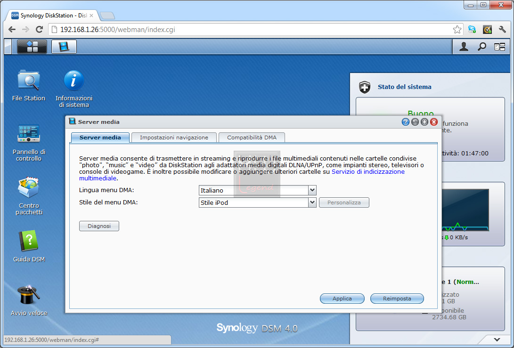
Task: Open the browser wrench menu
Action: pyautogui.click(x=503, y=30)
